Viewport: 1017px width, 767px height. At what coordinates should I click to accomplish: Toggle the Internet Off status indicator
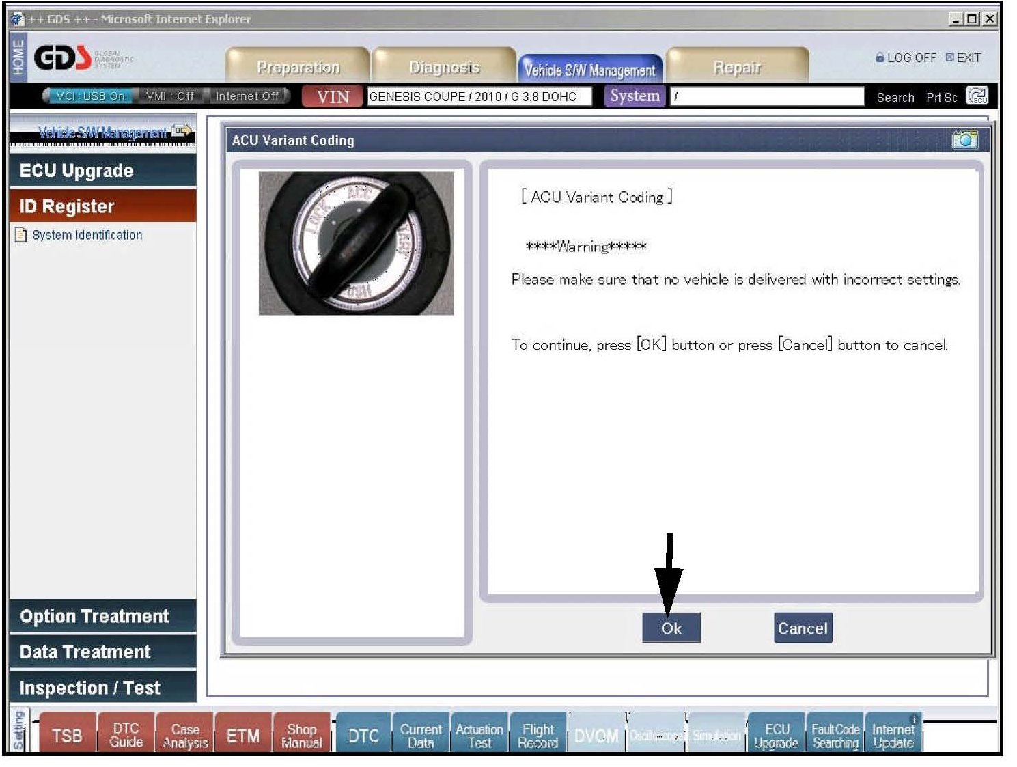[x=247, y=96]
